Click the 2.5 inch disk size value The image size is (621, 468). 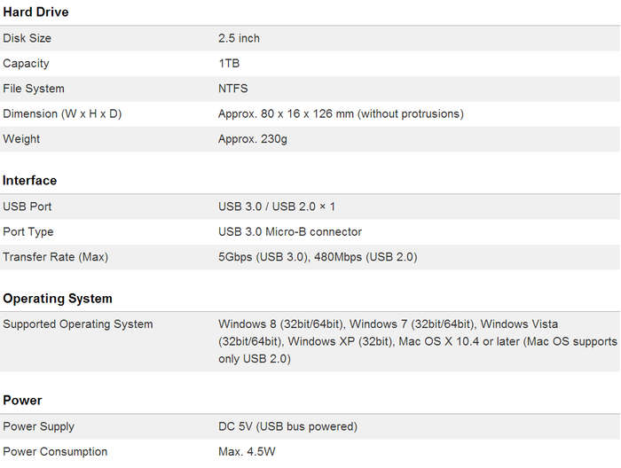click(239, 38)
